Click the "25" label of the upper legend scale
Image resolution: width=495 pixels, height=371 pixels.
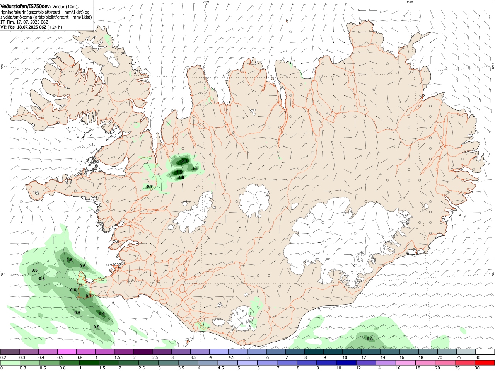(x=459, y=357)
